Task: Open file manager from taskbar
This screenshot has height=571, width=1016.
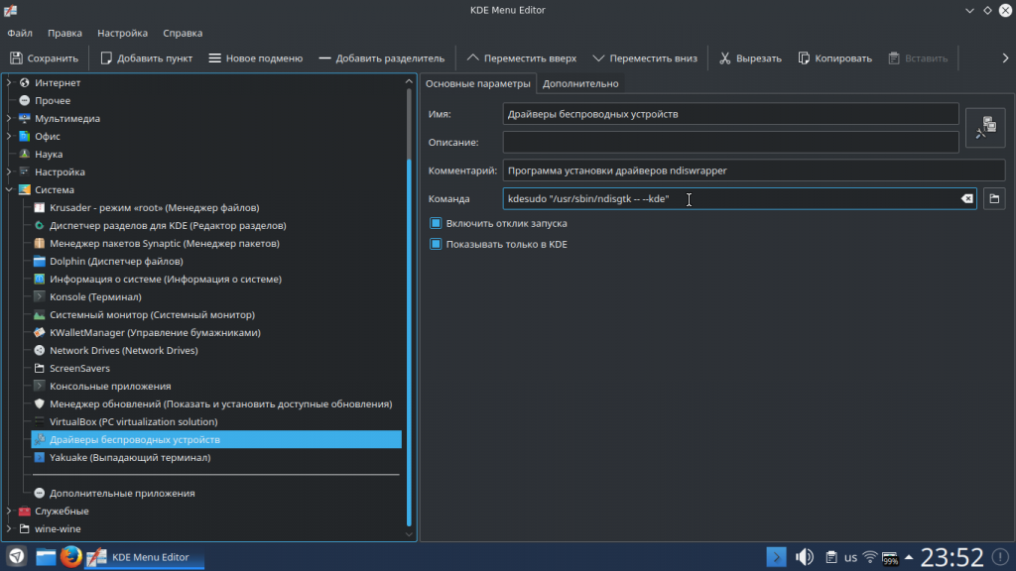Action: click(x=46, y=557)
